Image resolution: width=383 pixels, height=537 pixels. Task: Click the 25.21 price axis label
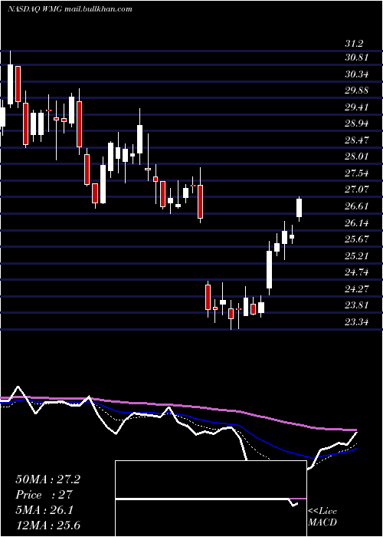click(x=357, y=255)
